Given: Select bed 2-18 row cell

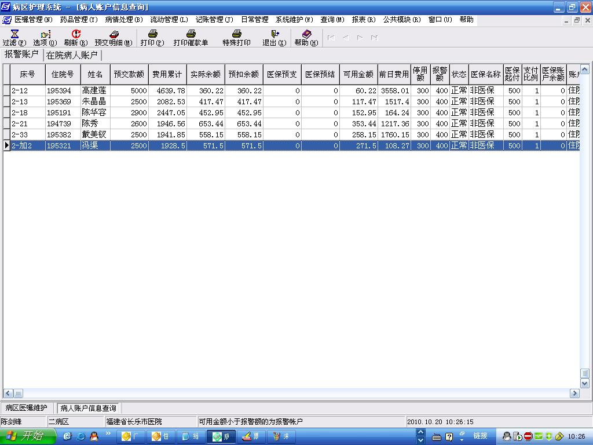Looking at the screenshot, I should coord(28,112).
